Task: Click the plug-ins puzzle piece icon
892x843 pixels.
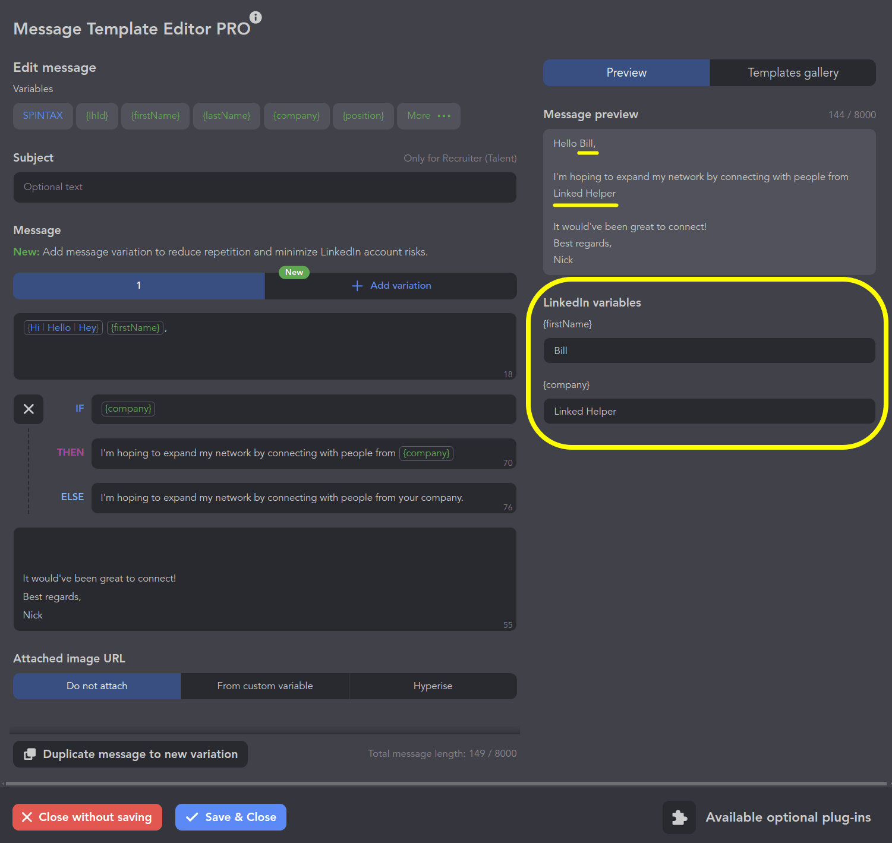Action: (679, 817)
